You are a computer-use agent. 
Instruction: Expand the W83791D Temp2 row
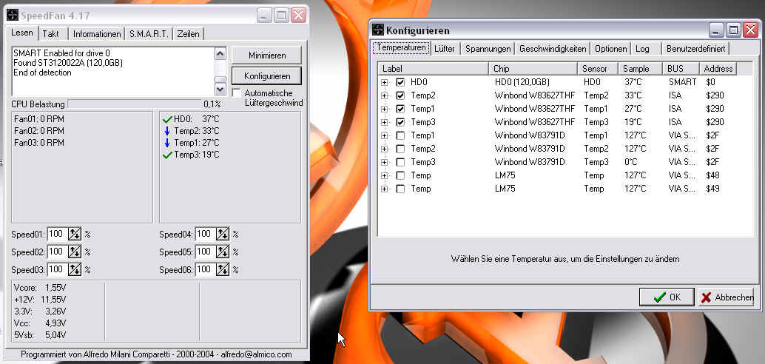point(385,148)
